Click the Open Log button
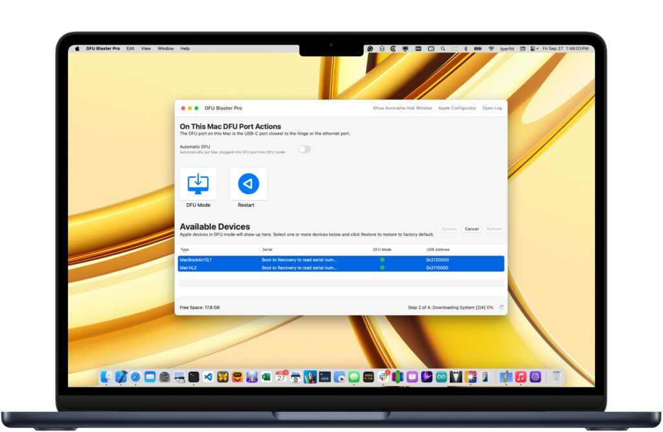663x432 pixels. pyautogui.click(x=492, y=108)
